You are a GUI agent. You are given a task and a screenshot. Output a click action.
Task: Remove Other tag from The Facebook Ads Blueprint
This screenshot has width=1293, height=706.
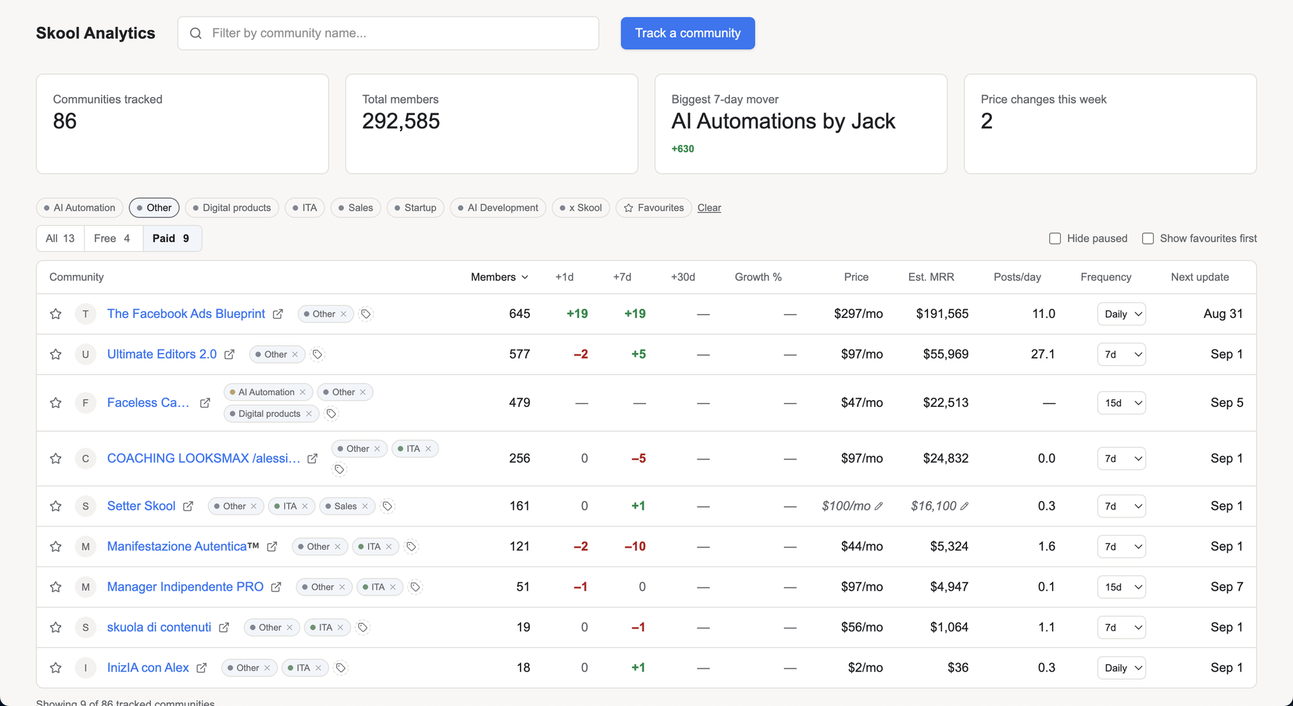(x=343, y=314)
